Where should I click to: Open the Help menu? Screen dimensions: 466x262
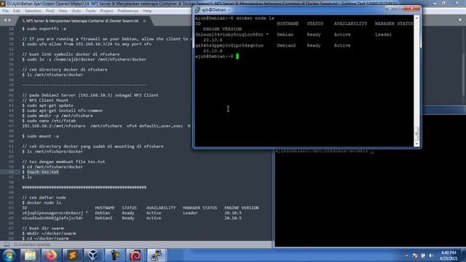pos(147,11)
